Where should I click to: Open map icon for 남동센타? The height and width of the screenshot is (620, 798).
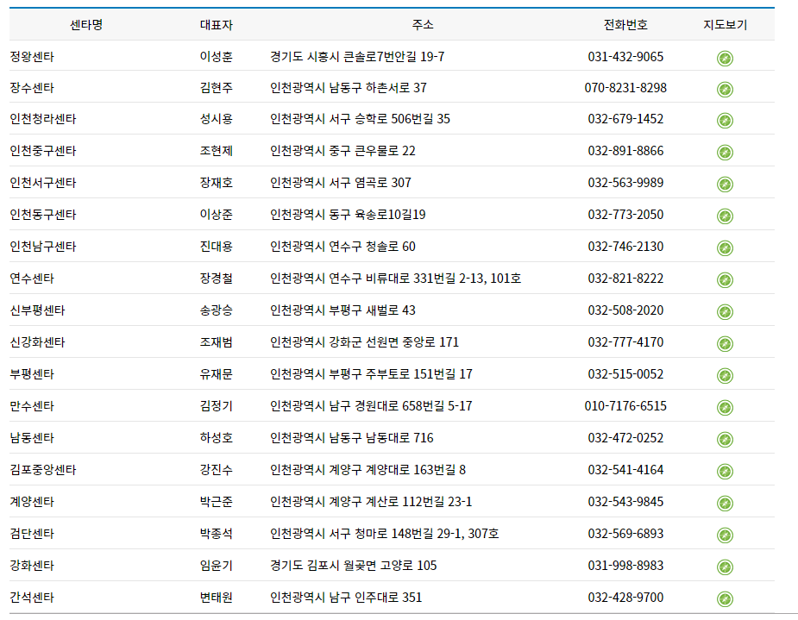tap(725, 440)
